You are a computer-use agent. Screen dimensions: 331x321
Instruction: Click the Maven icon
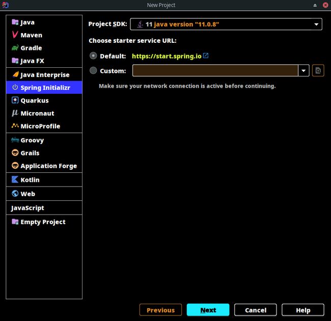(x=15, y=35)
